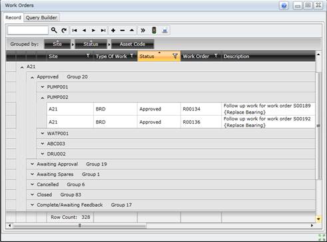The width and height of the screenshot is (327, 242).
Task: Sort by Site column header
Action: coord(53,57)
